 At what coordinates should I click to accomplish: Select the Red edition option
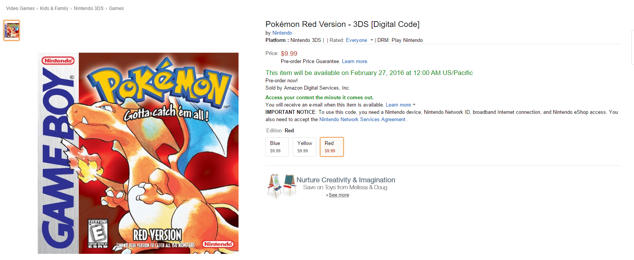pyautogui.click(x=332, y=147)
